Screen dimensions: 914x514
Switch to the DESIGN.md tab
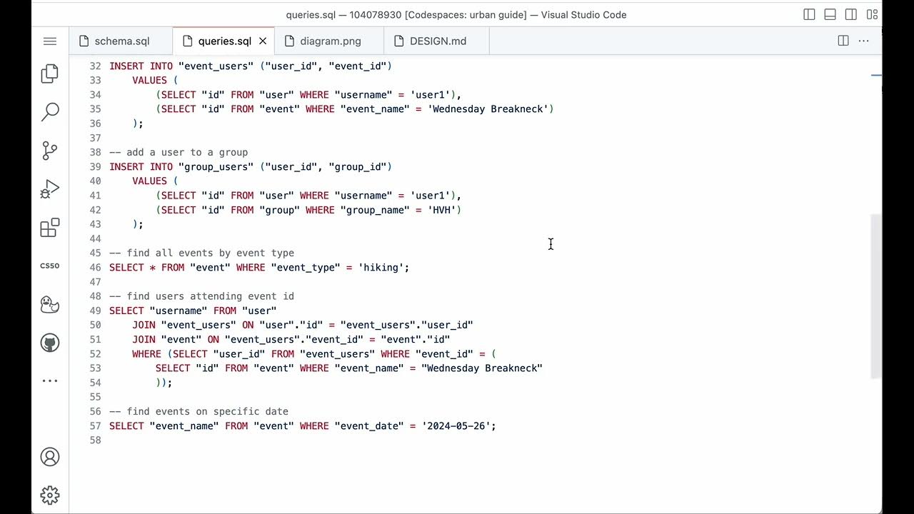click(x=438, y=41)
